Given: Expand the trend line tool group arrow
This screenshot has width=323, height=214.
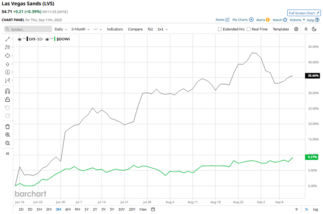Looking at the screenshot, I should 12,39.
